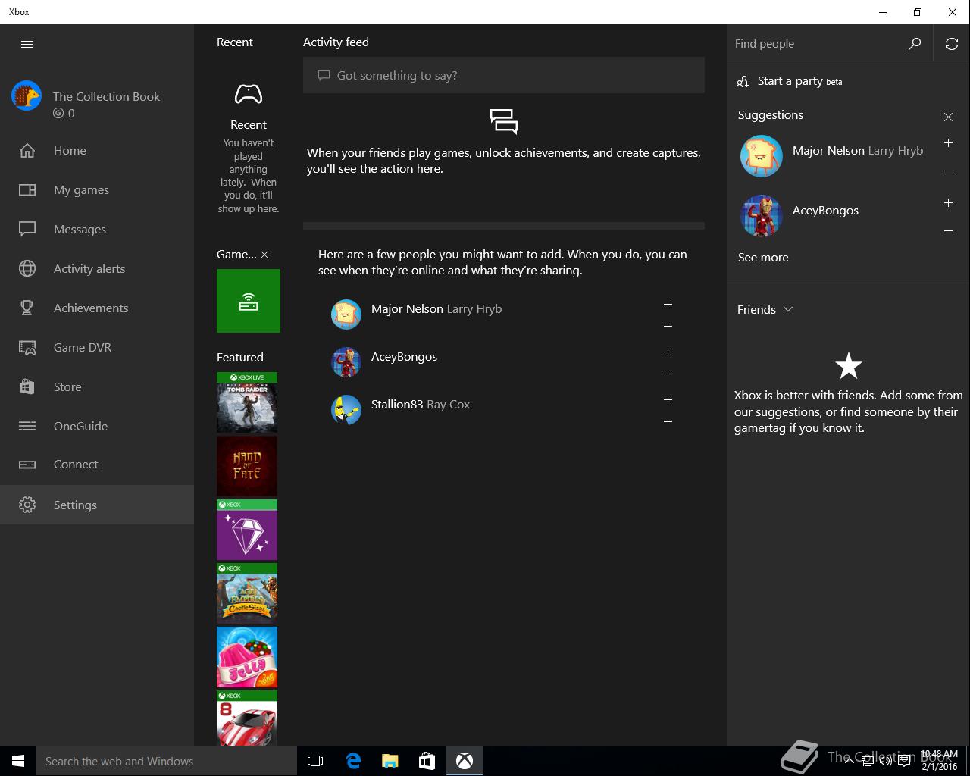Click the Got something to say field
Viewport: 970px width, 776px height.
(x=504, y=75)
